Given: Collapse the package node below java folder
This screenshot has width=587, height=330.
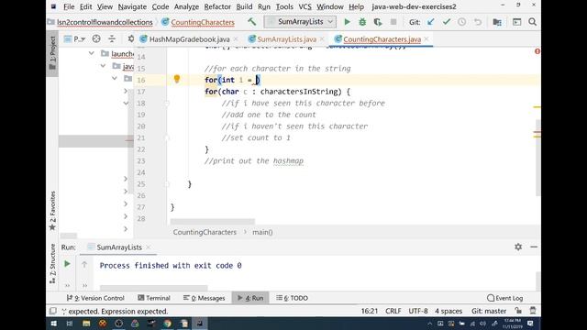Looking at the screenshot, I should [115, 78].
